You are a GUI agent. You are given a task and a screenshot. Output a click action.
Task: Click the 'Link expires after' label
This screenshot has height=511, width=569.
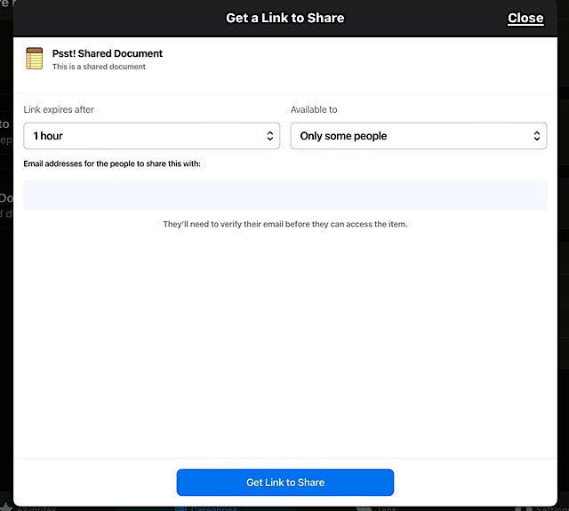click(x=59, y=109)
